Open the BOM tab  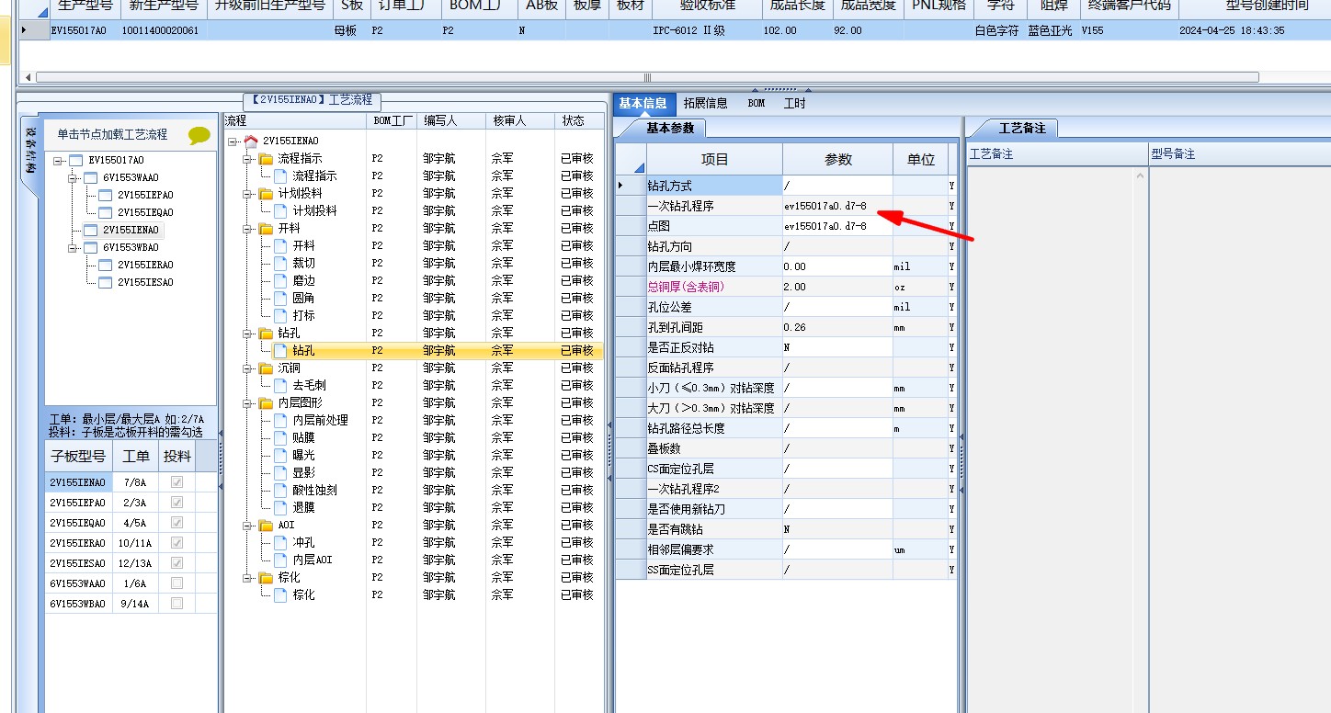757,103
